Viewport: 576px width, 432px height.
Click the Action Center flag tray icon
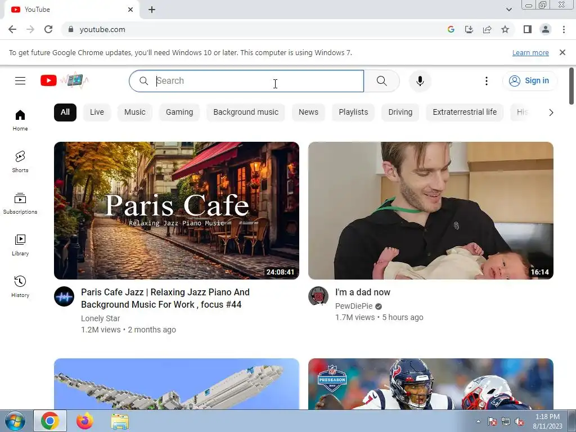[492, 422]
